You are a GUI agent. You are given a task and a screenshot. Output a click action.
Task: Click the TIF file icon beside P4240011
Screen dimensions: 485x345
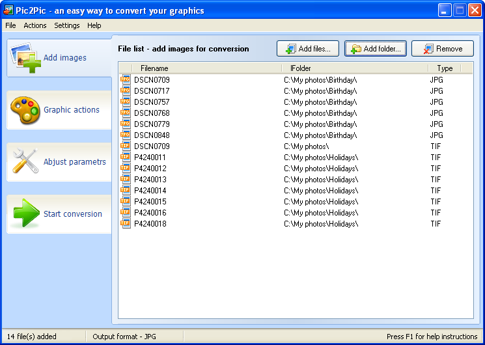[125, 157]
